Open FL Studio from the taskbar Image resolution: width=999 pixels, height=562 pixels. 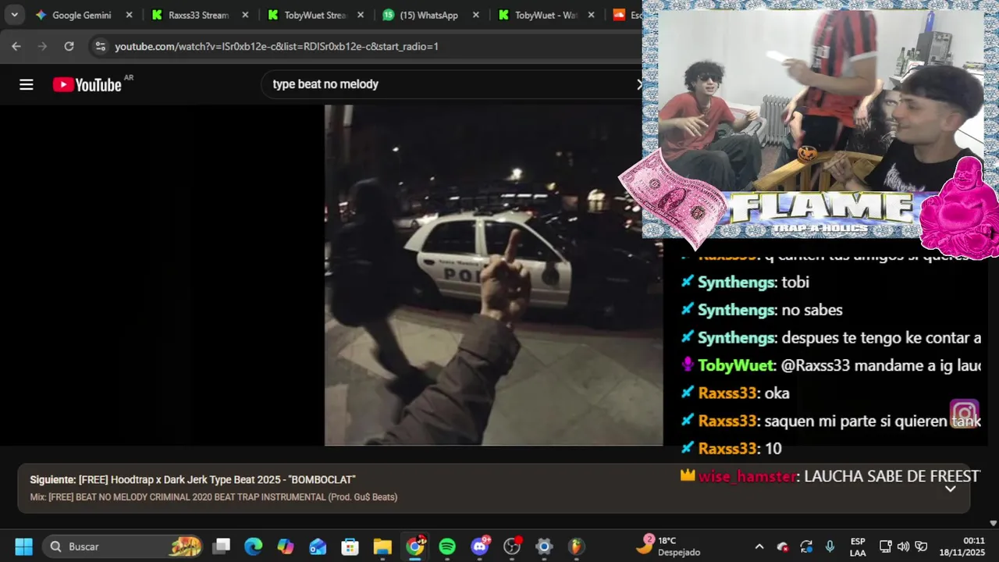coord(576,546)
